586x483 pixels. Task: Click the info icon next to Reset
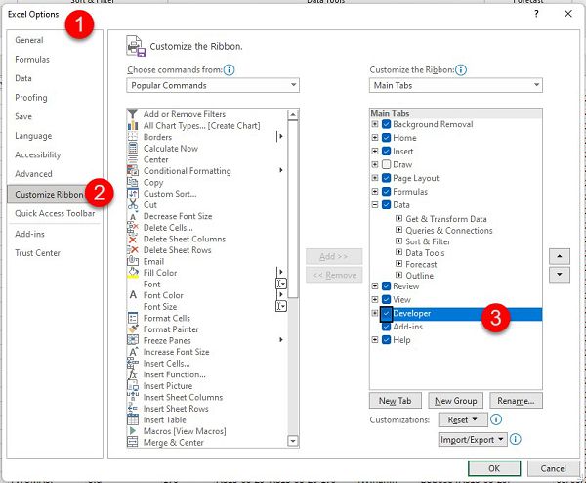[x=496, y=419]
